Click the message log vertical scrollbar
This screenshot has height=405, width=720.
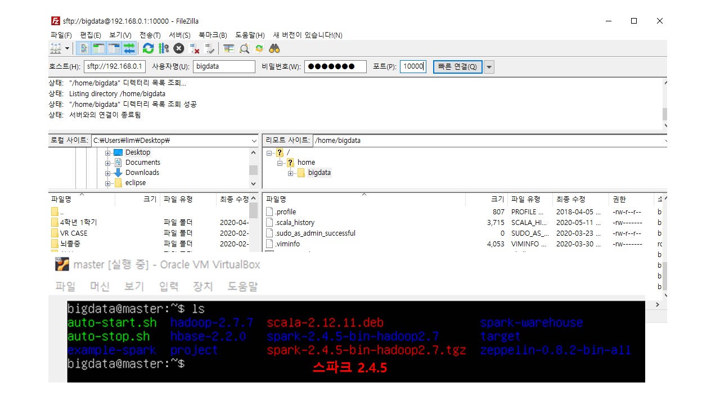click(x=665, y=104)
